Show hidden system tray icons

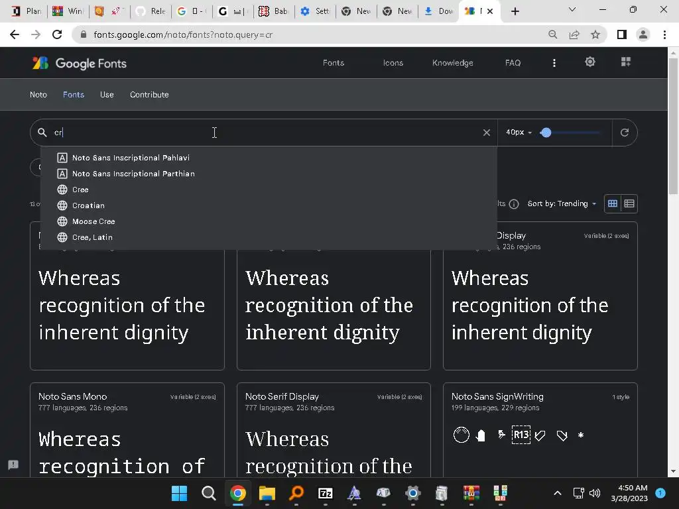[x=558, y=493]
